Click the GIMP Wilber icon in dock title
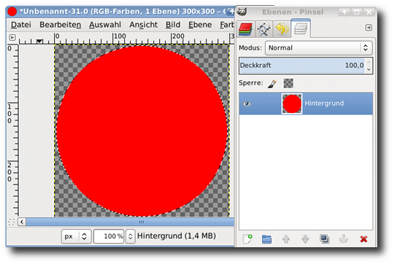Screen dimensions: 394x264 coord(242,12)
